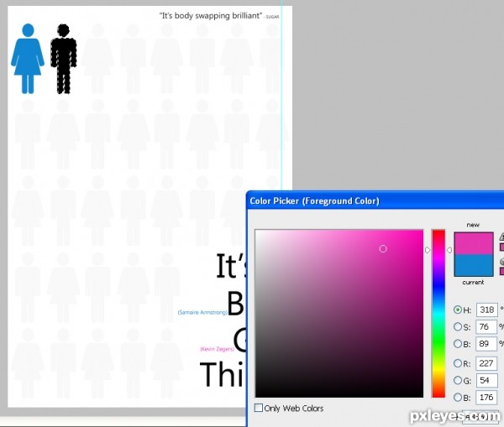Click the "(Kevin Zegers)" pink text

point(217,349)
